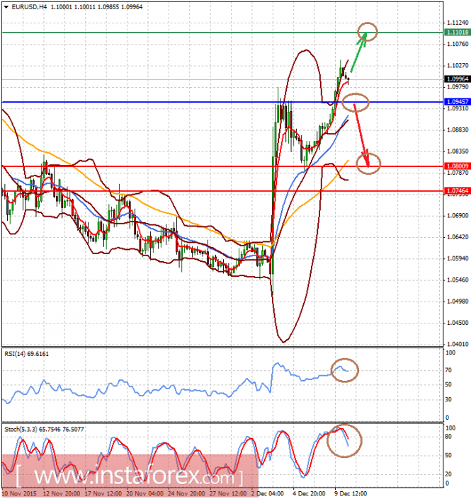Click the Stoch(5,3,3) indicator label
This screenshot has height=499, width=471.
click(x=44, y=430)
